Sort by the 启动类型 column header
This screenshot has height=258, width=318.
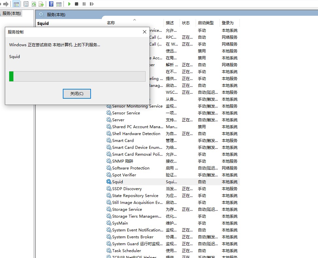click(x=206, y=23)
